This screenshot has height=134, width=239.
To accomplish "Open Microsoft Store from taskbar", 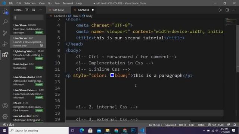I will 90,131.
